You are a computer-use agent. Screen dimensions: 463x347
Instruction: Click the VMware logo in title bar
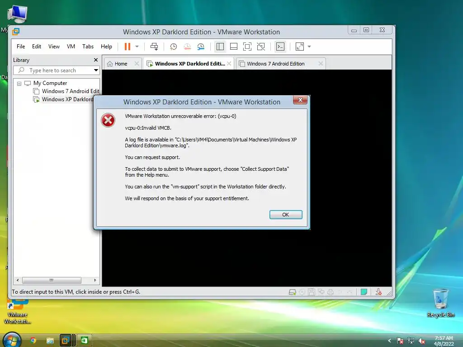click(16, 32)
